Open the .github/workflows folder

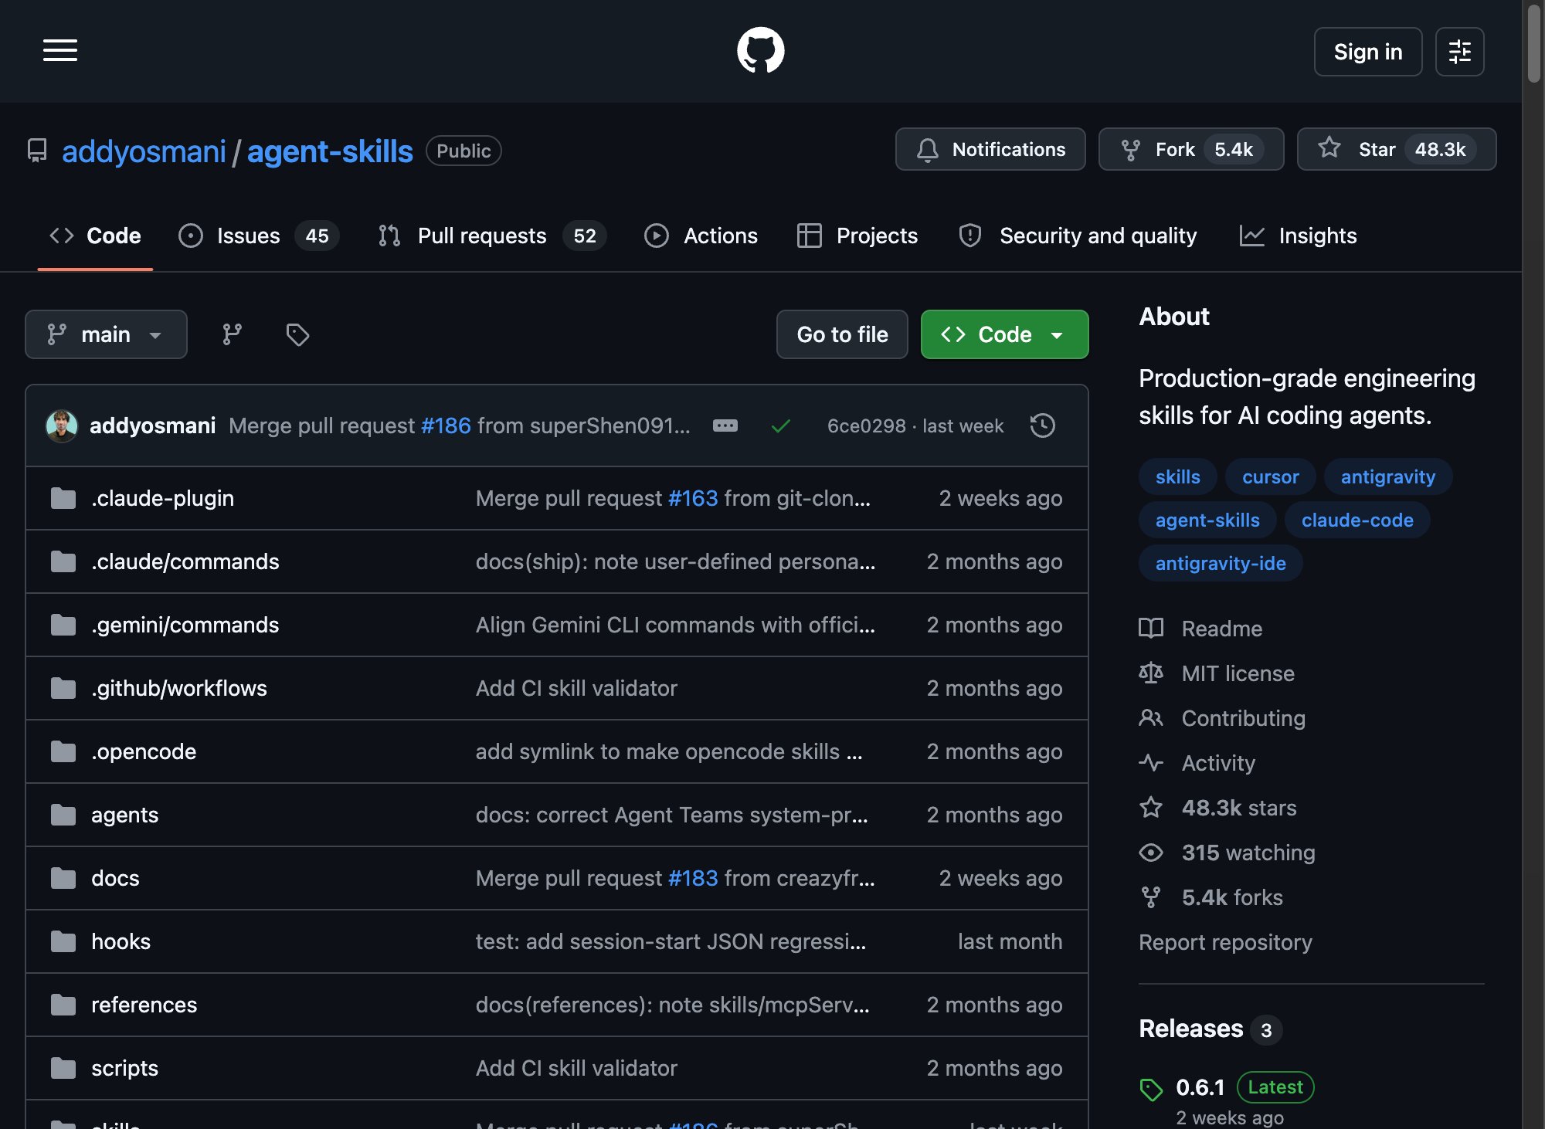[178, 688]
